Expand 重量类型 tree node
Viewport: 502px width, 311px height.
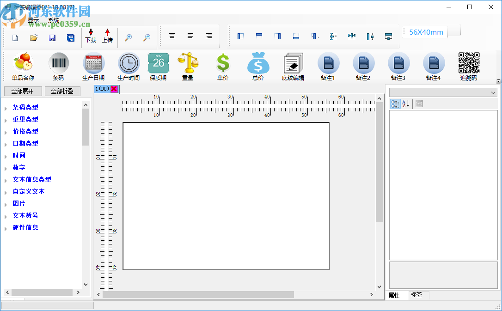[6, 121]
